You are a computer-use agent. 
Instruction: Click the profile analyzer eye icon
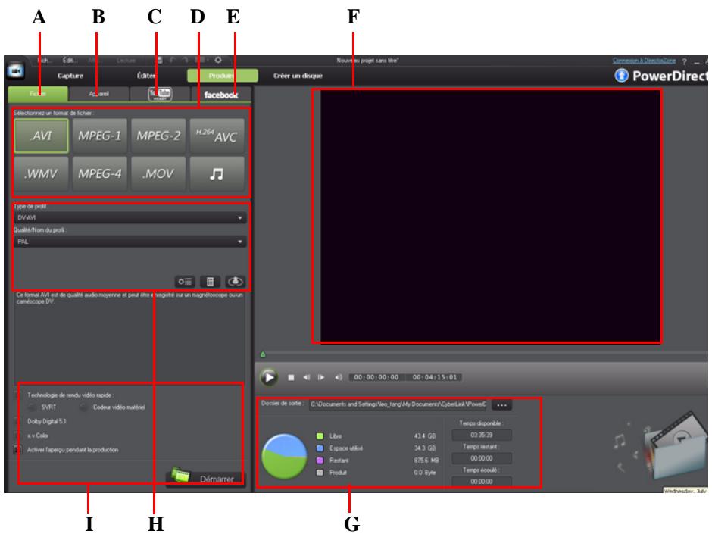coord(236,282)
